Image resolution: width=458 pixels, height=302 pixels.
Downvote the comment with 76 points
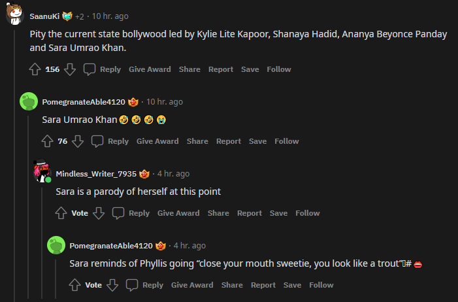(x=78, y=141)
